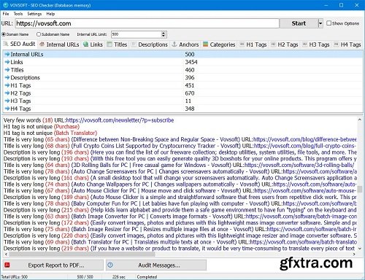Click the 'H1 tag is not unique (Purchase)' line
The height and width of the screenshot is (280, 365).
point(42,127)
